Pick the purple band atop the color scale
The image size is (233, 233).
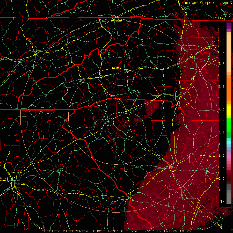[229, 26]
